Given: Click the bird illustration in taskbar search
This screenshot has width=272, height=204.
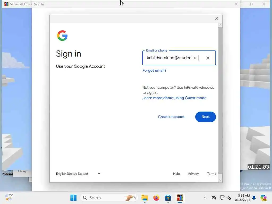Looking at the screenshot, I should pos(130,198).
